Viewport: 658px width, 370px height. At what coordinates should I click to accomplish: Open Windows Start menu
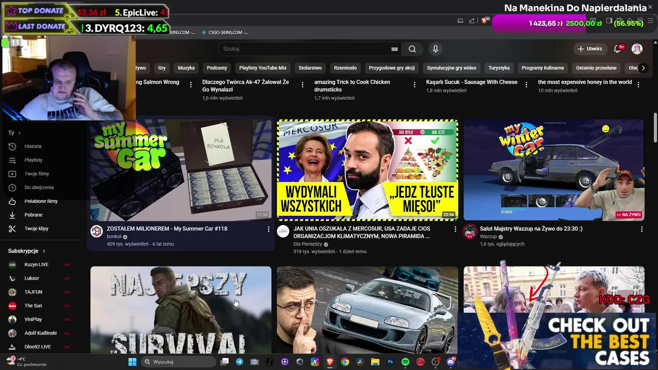pos(132,362)
